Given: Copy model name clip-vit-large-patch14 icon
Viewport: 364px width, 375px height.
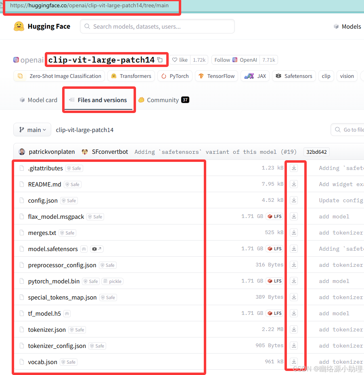Looking at the screenshot, I should point(160,60).
